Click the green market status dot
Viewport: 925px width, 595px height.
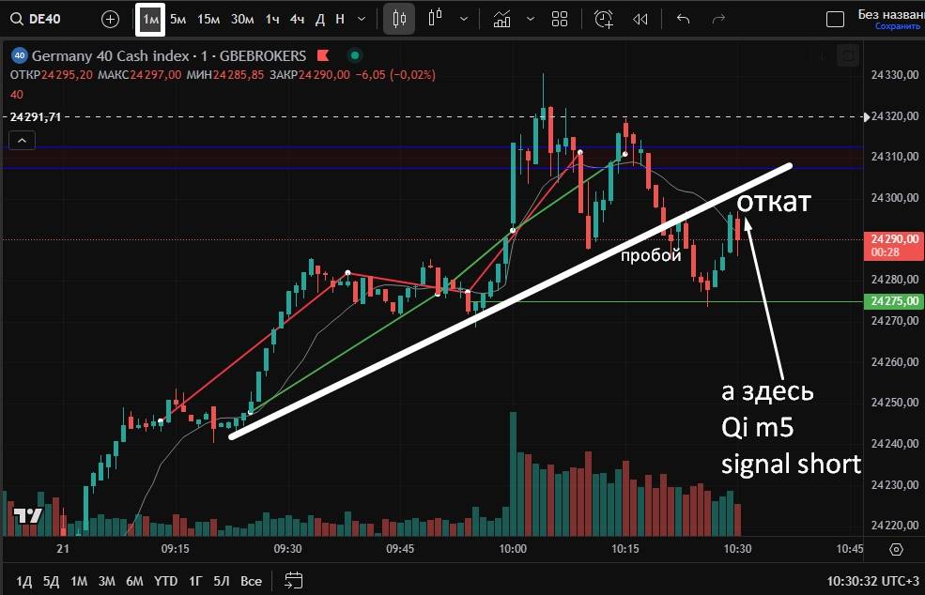355,55
